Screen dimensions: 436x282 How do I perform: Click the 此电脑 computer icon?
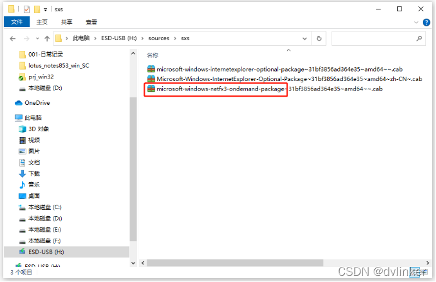coord(19,117)
